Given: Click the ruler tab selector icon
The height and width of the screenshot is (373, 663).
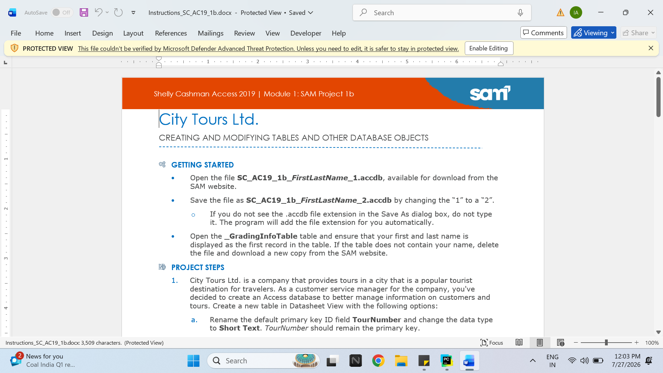Looking at the screenshot, I should [x=6, y=63].
